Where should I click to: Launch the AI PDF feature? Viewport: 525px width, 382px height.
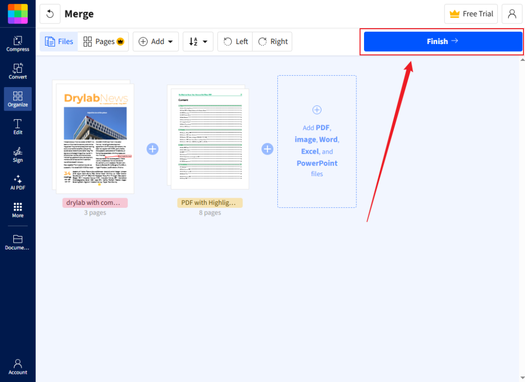17,183
